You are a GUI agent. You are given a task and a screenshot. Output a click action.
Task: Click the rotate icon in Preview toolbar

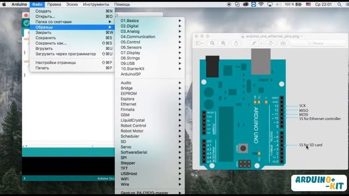[270, 43]
